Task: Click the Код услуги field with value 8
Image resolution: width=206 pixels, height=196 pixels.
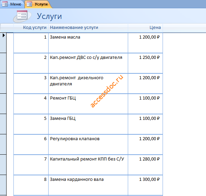Action: (31, 185)
